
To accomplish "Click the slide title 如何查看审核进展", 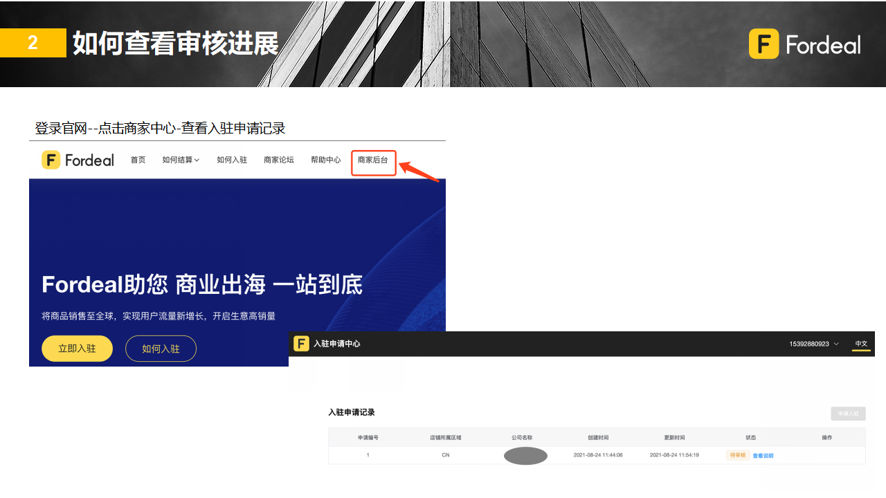I will pyautogui.click(x=176, y=43).
